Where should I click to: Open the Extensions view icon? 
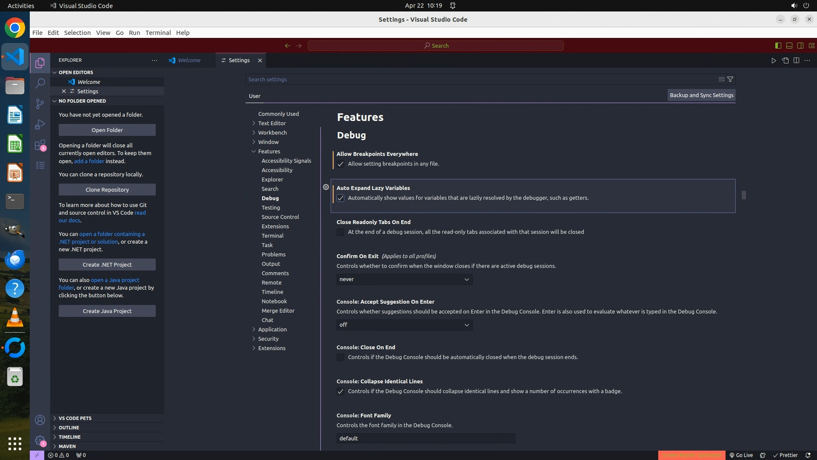[40, 145]
